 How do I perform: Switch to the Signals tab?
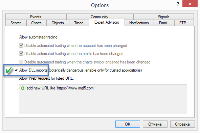pyautogui.click(x=163, y=17)
